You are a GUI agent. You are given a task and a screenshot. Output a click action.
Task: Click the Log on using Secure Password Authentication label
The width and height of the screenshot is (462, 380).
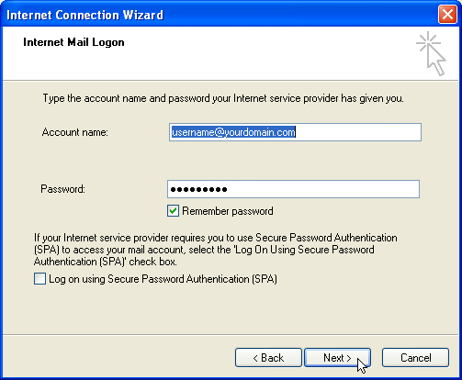[163, 279]
